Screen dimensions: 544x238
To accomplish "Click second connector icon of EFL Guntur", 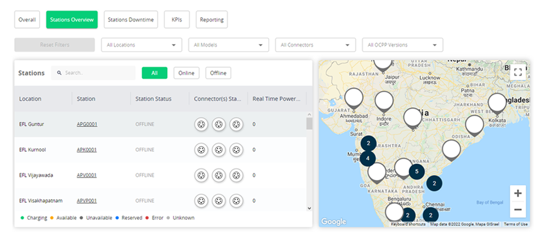I will (219, 124).
